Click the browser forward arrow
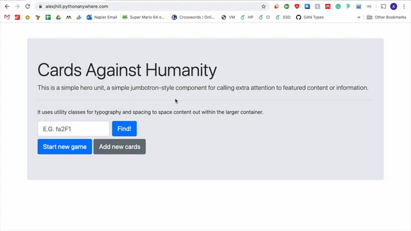The image size is (411, 231). pyautogui.click(x=17, y=6)
